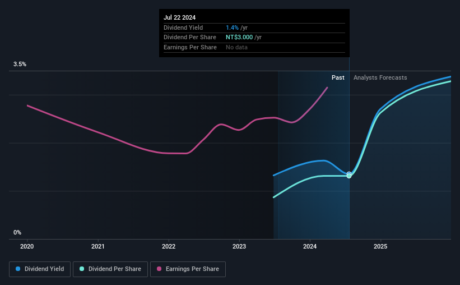
Task: Click the teal Dividend Per Share legend dot
Action: coord(82,269)
